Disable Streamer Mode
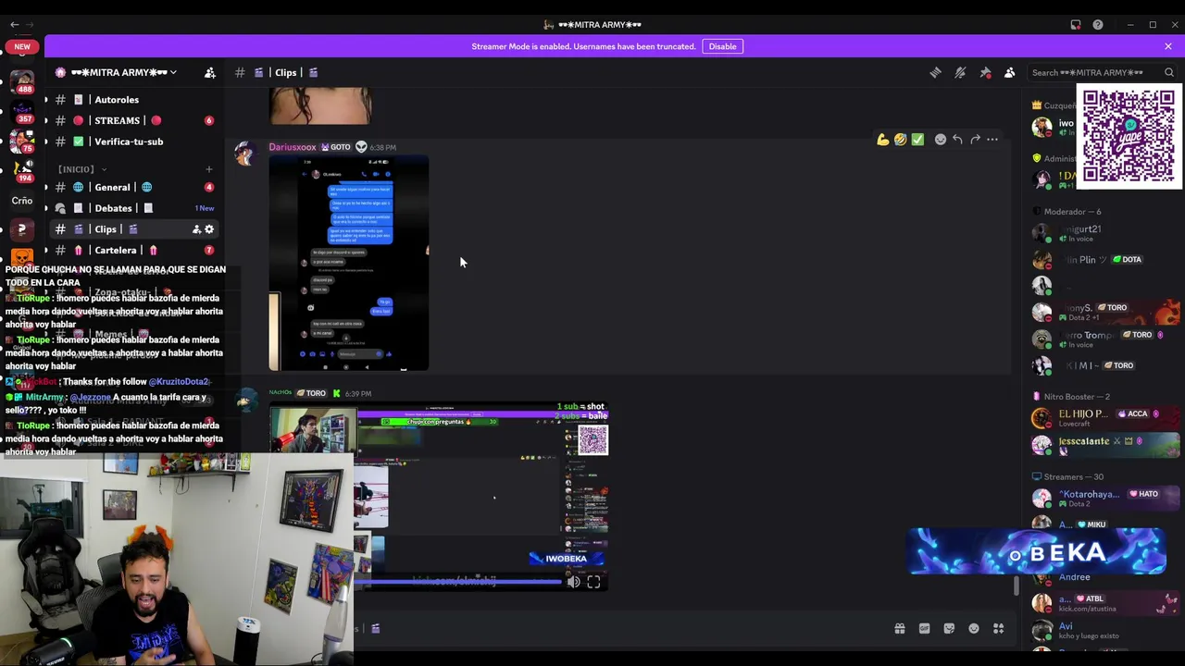The width and height of the screenshot is (1185, 666). (722, 46)
